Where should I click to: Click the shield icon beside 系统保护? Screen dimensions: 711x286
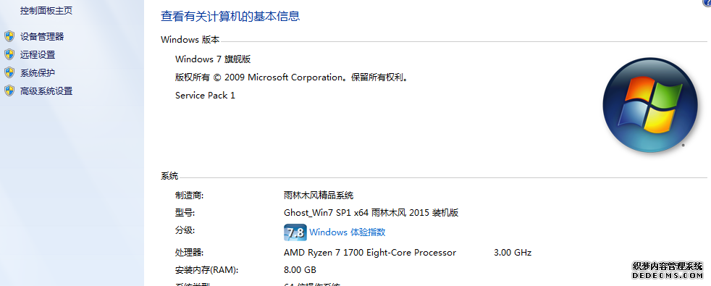point(9,73)
